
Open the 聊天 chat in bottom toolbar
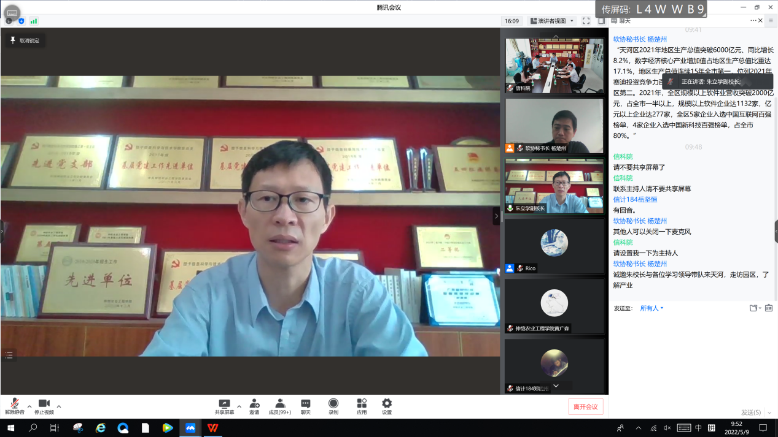click(x=306, y=406)
